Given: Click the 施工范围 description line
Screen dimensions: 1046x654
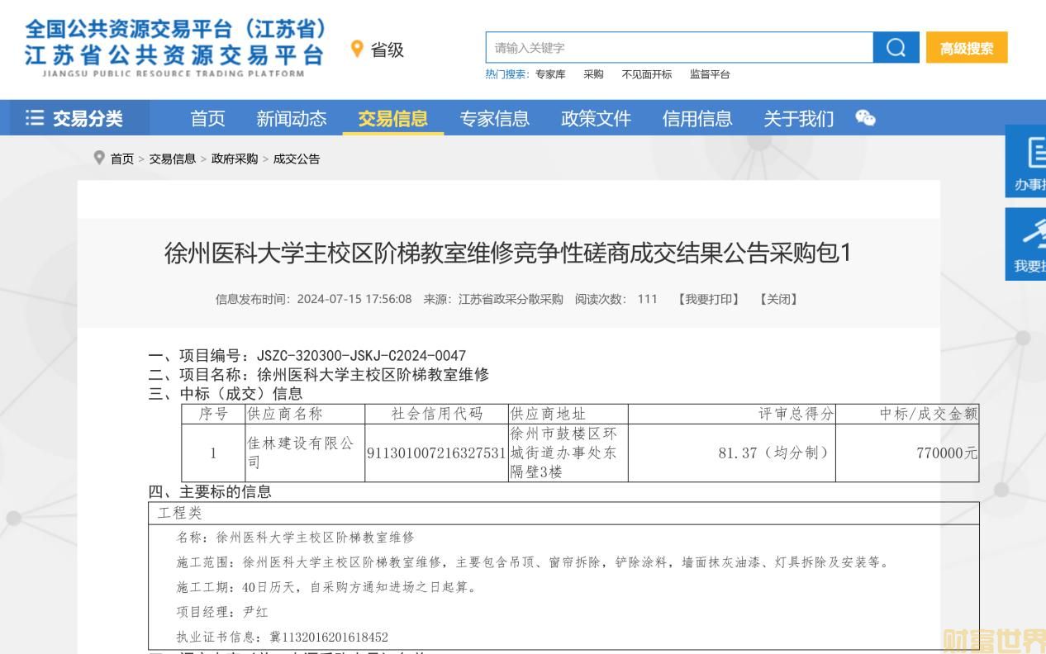Looking at the screenshot, I should 535,562.
